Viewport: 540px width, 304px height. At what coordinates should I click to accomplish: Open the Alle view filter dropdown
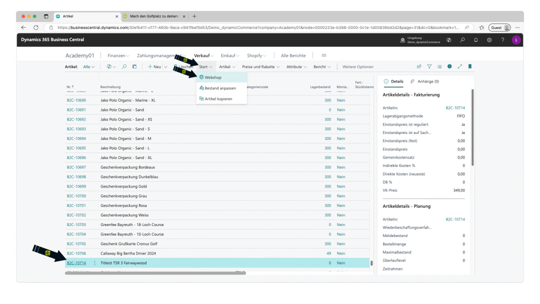tap(89, 67)
